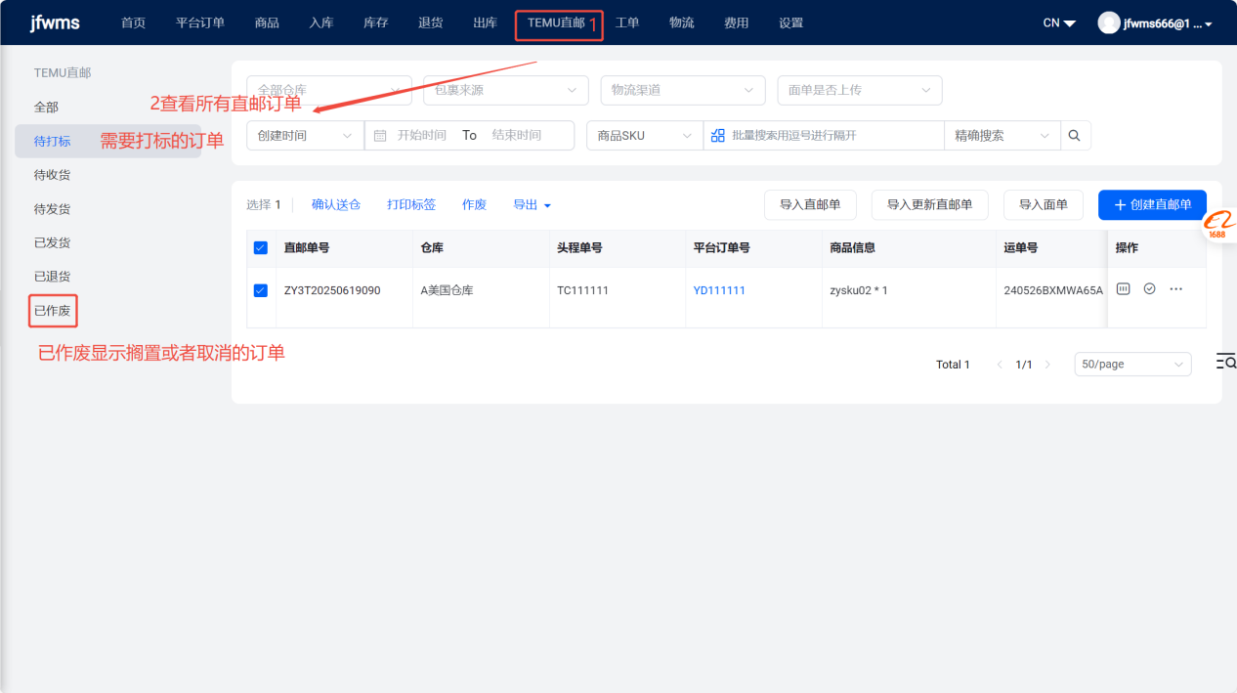Click the magnifier search button
The width and height of the screenshot is (1237, 693).
tap(1075, 135)
